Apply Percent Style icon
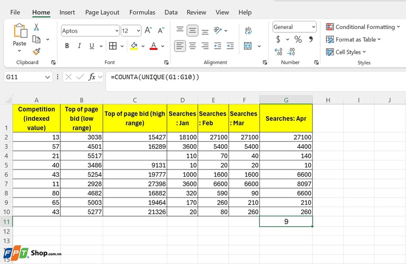This screenshot has width=406, height=264. 298,40
